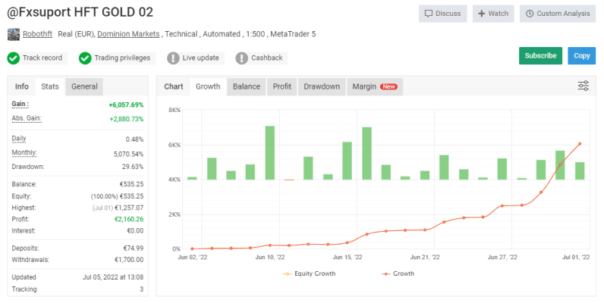Click the Track record green checkmark

(x=14, y=58)
